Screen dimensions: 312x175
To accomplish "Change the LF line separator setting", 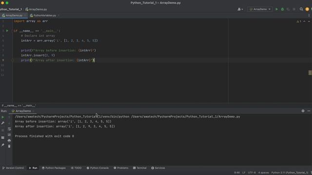I will tap(244, 173).
